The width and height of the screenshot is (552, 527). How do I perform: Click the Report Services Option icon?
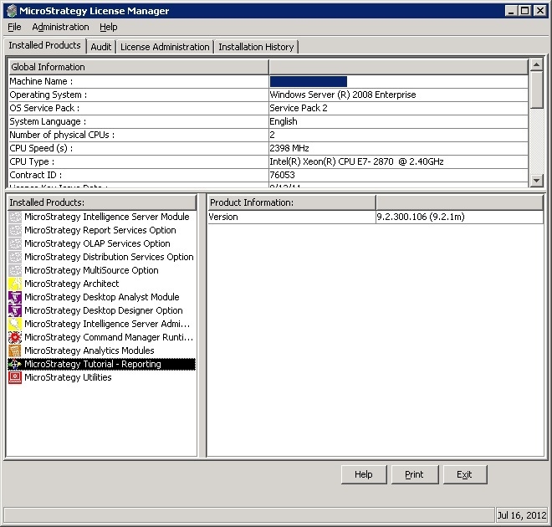coord(15,230)
